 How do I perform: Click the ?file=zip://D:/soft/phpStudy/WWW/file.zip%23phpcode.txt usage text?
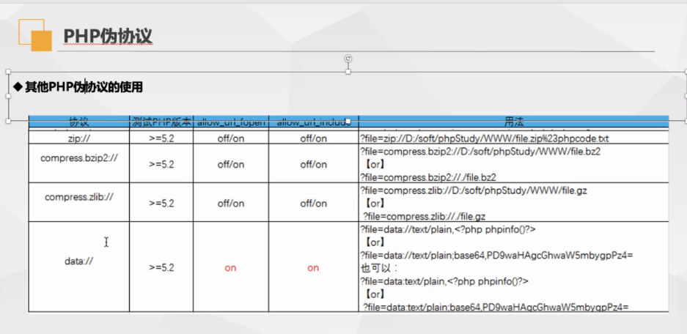pyautogui.click(x=485, y=138)
